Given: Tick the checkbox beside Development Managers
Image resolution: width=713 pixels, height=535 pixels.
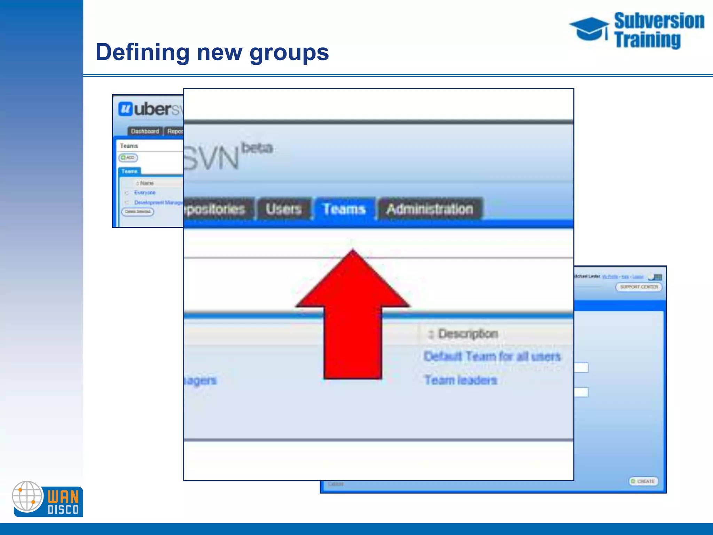Looking at the screenshot, I should click(x=127, y=202).
